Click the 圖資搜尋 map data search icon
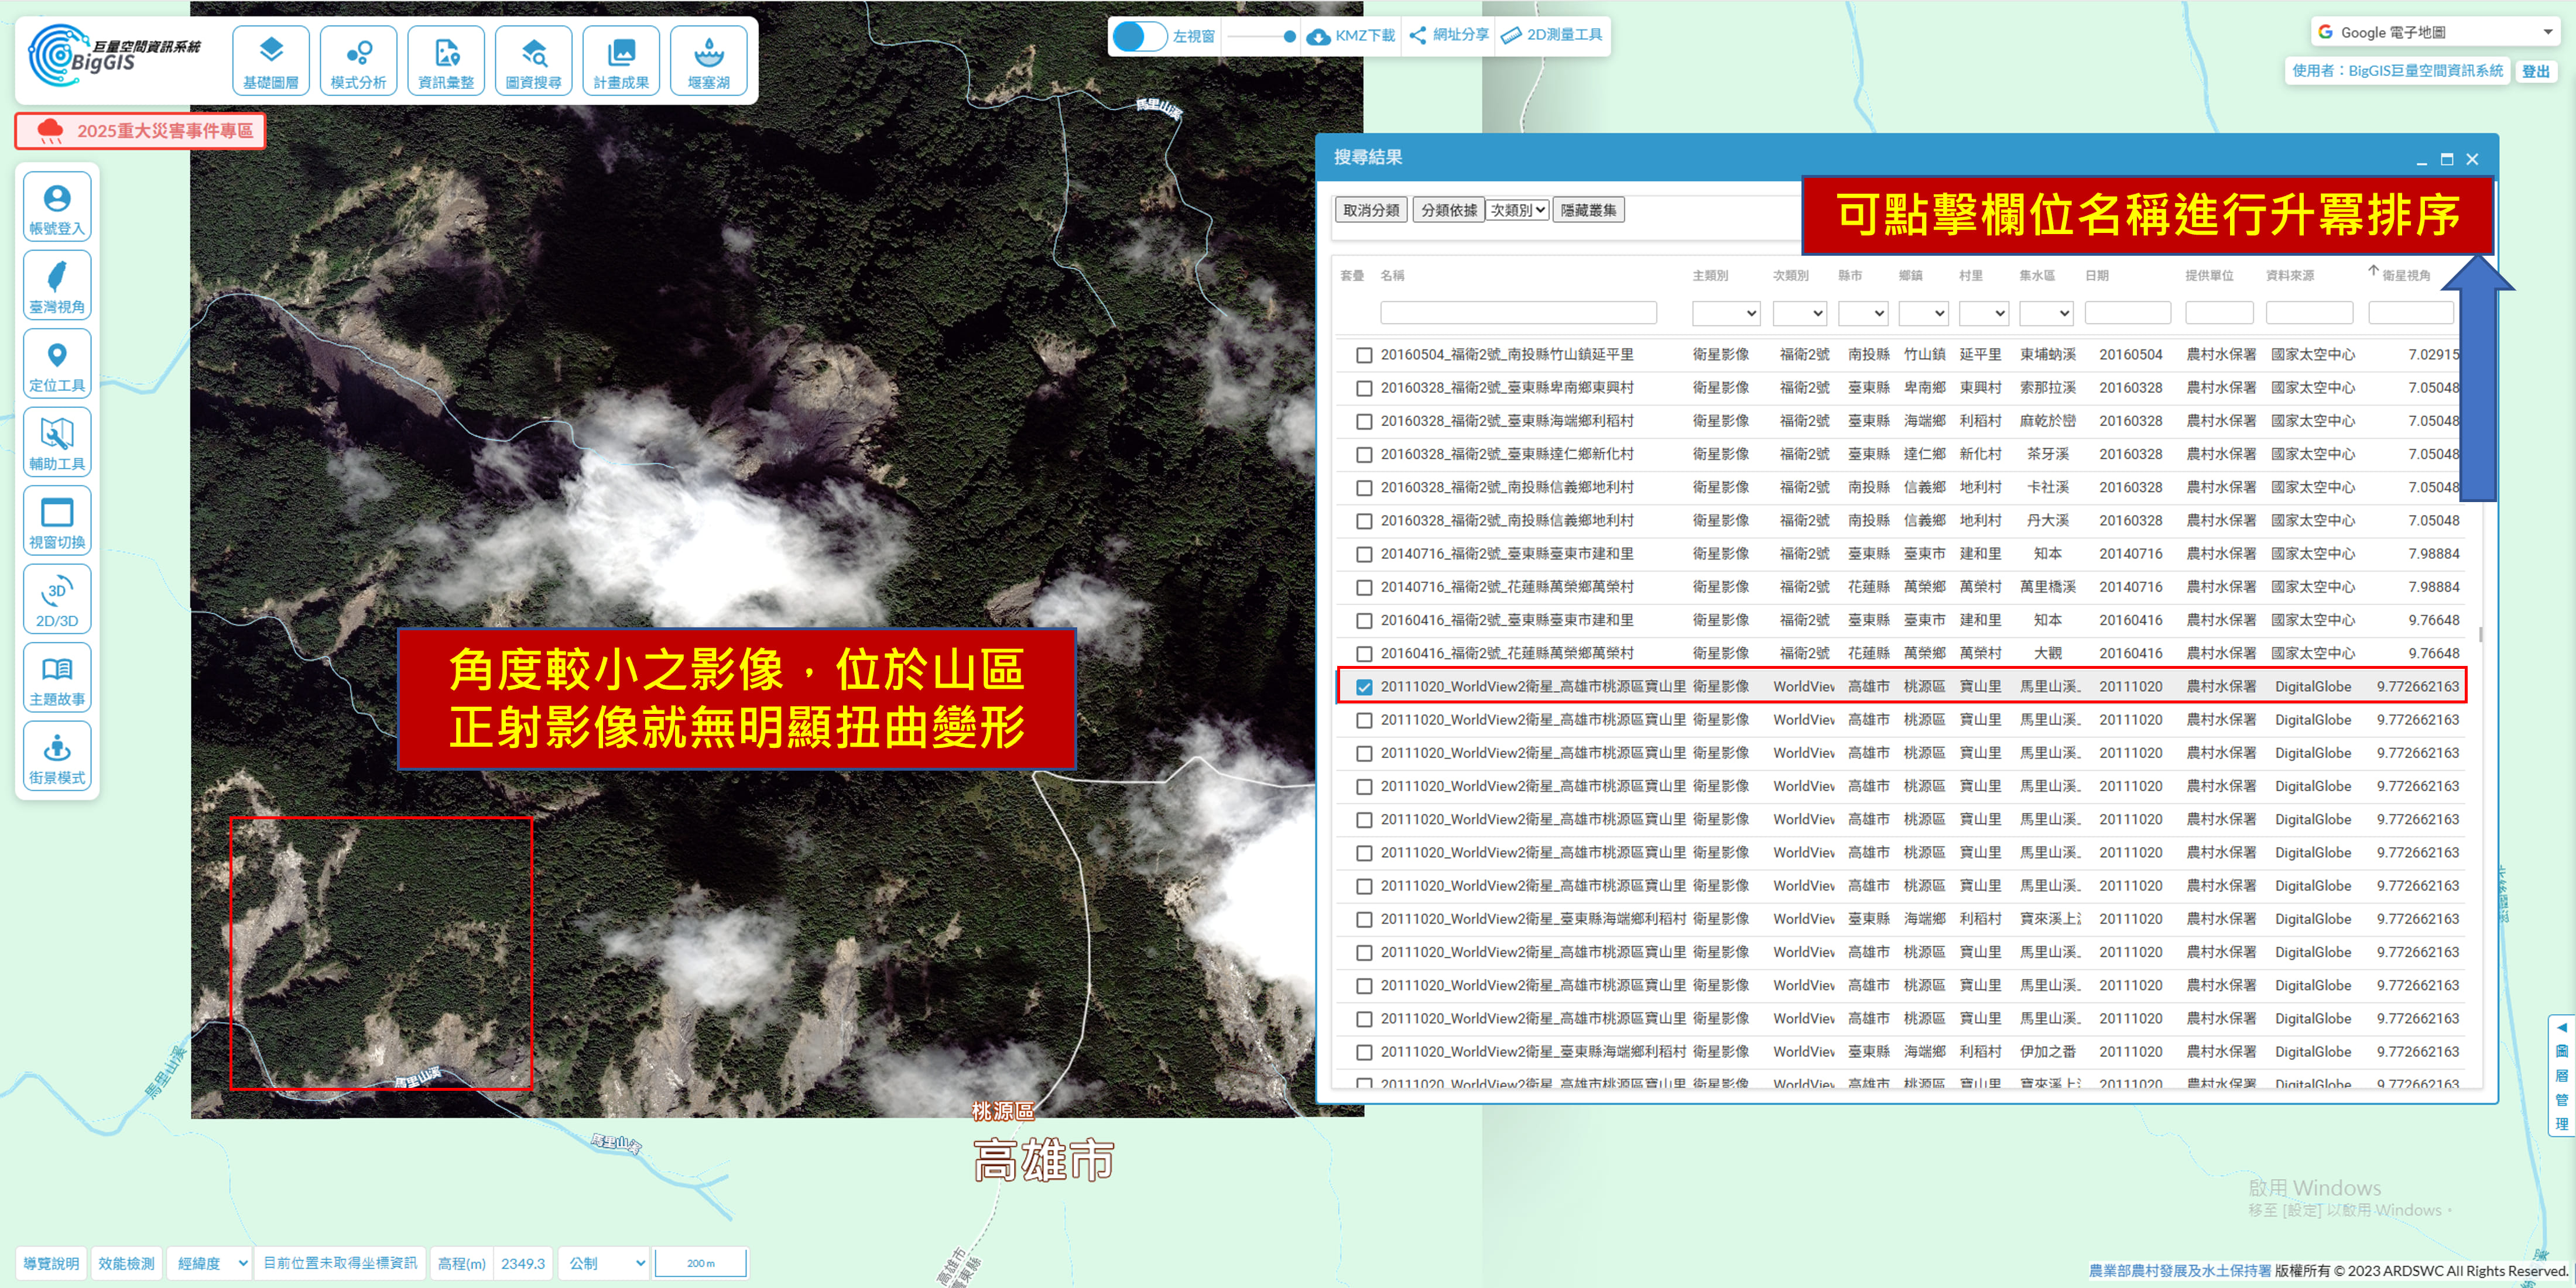The height and width of the screenshot is (1288, 2576). coord(533,61)
